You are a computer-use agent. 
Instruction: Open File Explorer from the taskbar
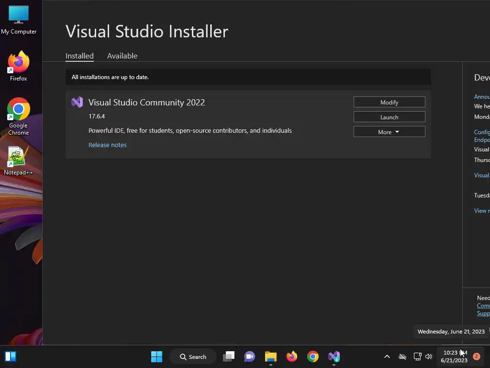[x=271, y=356]
